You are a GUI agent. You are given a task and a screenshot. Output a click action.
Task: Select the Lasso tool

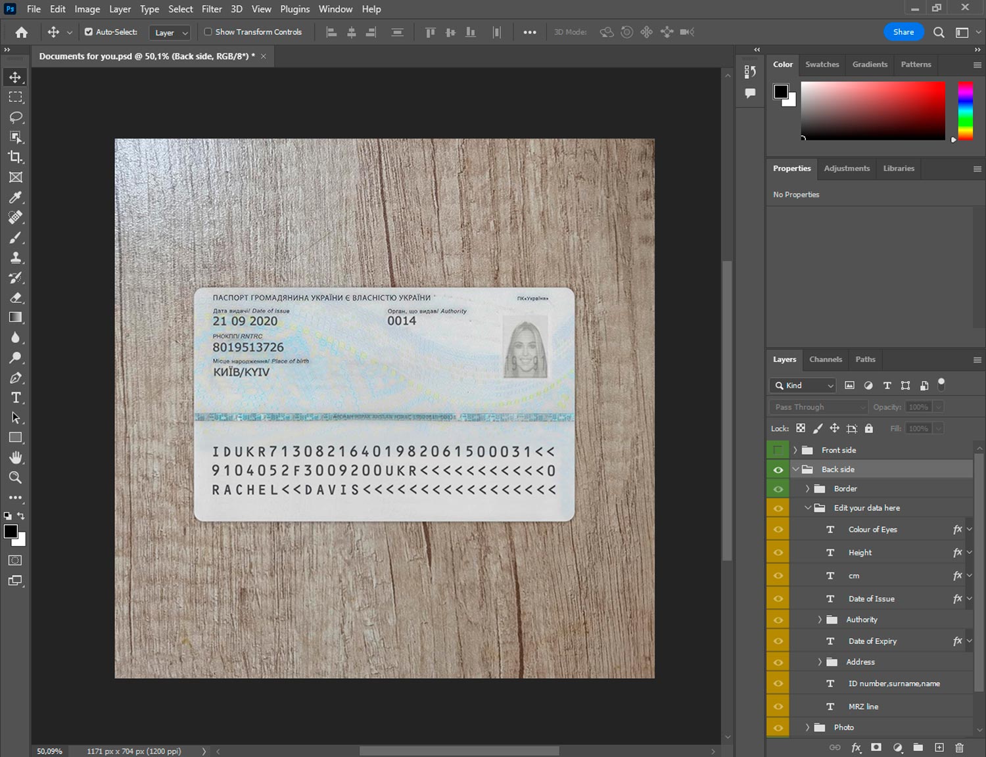15,117
